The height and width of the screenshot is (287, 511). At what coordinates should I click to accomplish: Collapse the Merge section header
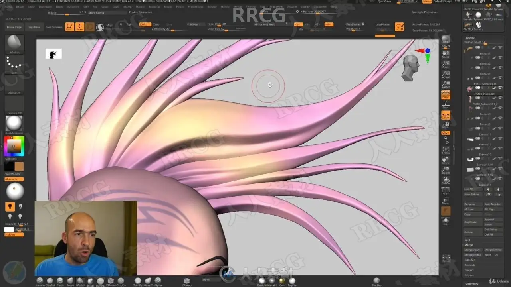tap(469, 245)
